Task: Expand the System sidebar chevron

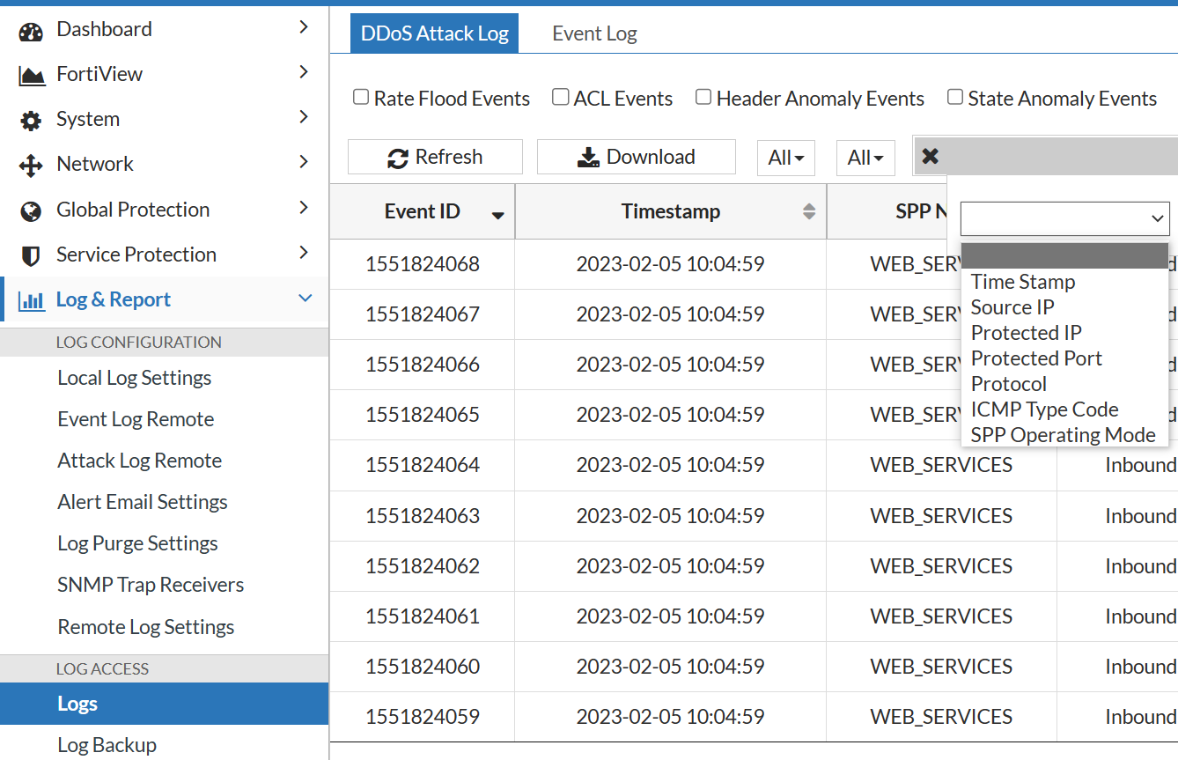Action: tap(303, 119)
